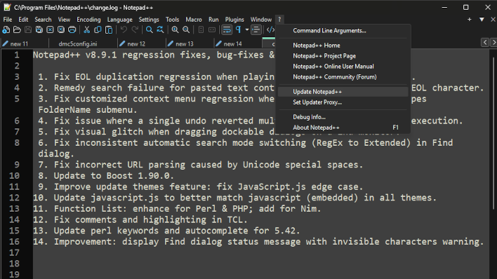Switch to the new 12 tab

pos(141,43)
